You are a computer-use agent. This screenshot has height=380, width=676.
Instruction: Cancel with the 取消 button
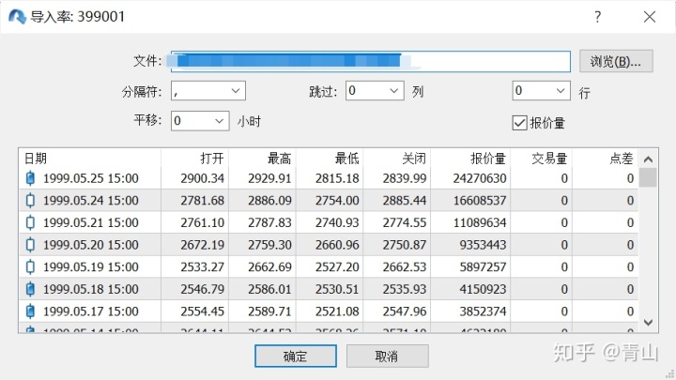coord(387,356)
